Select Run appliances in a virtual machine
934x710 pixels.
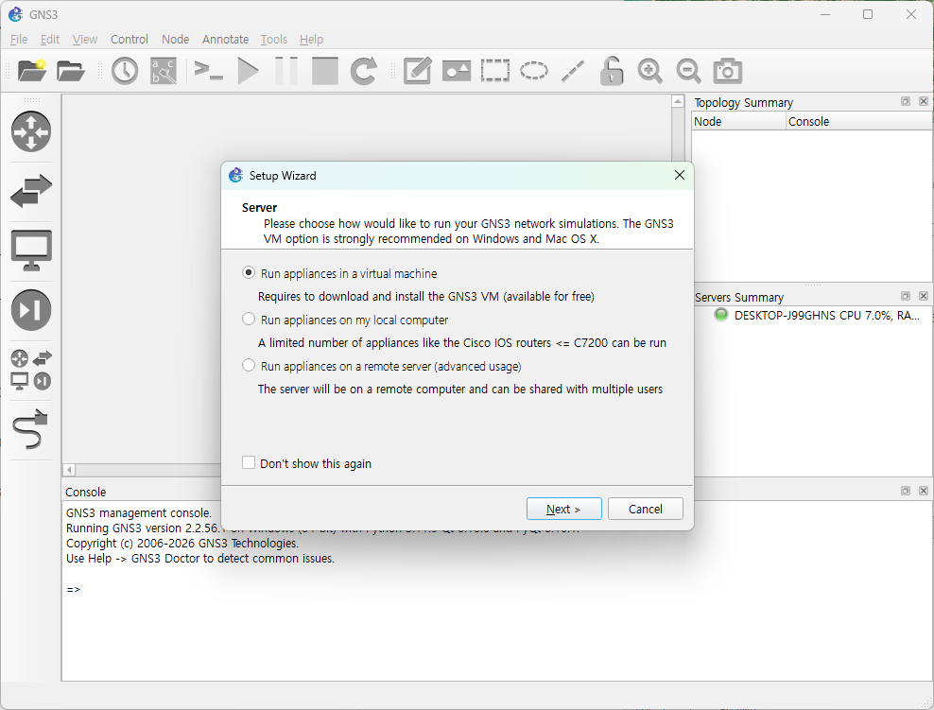(x=250, y=273)
